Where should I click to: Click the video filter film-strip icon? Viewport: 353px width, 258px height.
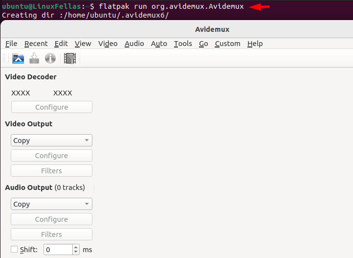[70, 59]
